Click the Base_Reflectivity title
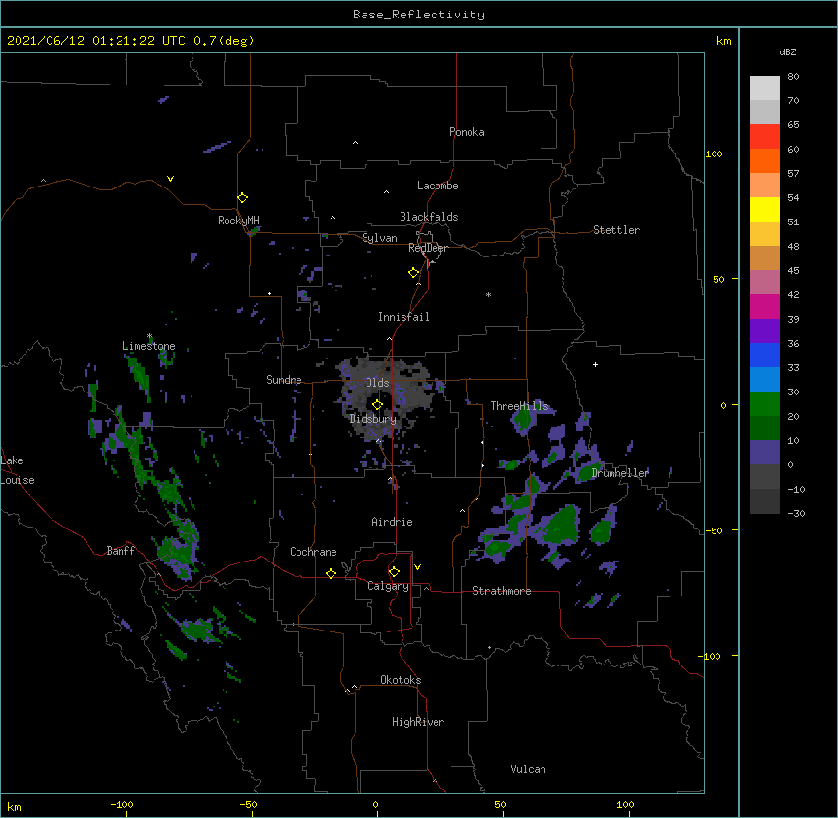 pyautogui.click(x=419, y=15)
